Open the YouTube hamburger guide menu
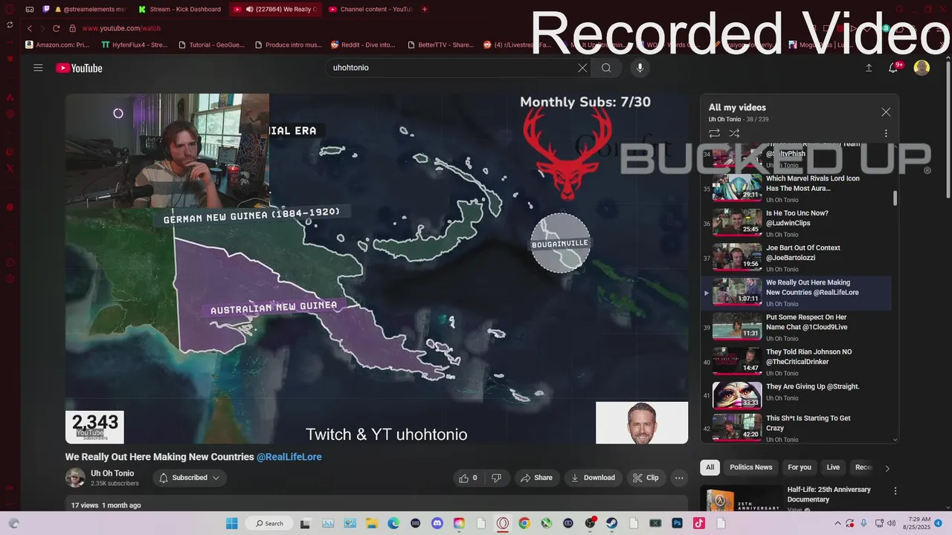The height and width of the screenshot is (535, 952). 38,68
